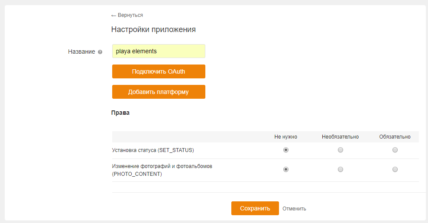Mark PHOTO_CONTENT as Обязательно
This screenshot has height=223, width=428.
(395, 169)
